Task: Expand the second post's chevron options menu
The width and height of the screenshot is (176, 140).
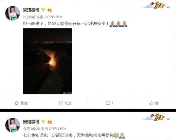Action: (168, 119)
